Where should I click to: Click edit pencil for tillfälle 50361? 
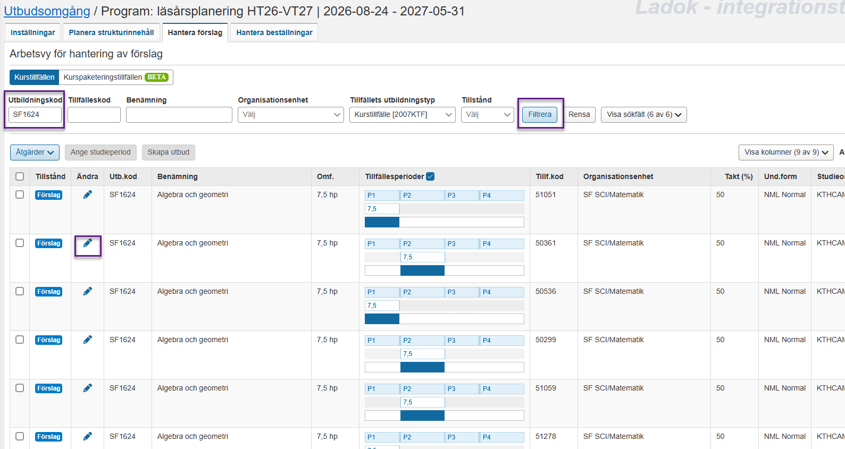(88, 243)
